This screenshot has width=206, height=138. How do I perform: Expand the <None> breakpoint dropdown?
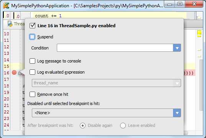tap(177, 113)
